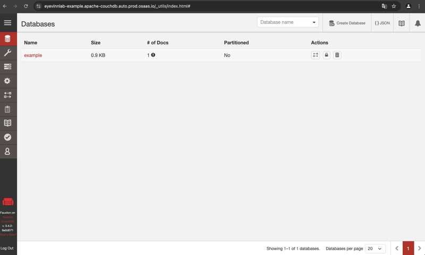The width and height of the screenshot is (425, 255).
Task: Open the Setup wrench icon
Action: click(x=8, y=52)
